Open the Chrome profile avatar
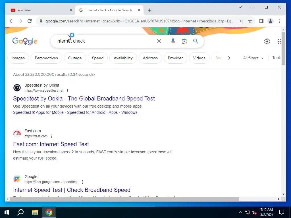This screenshot has width=291, height=218. pyautogui.click(x=271, y=21)
